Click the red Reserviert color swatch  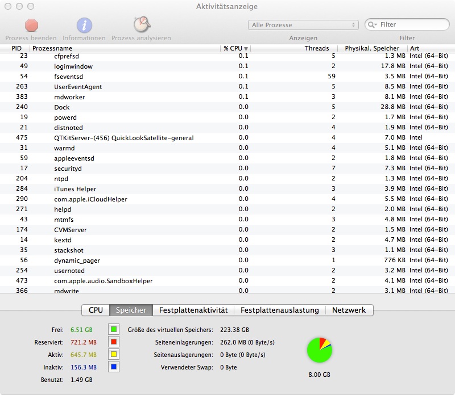114,342
